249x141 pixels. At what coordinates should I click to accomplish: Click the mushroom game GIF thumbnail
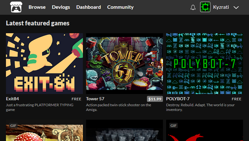pyautogui.click(x=45, y=130)
